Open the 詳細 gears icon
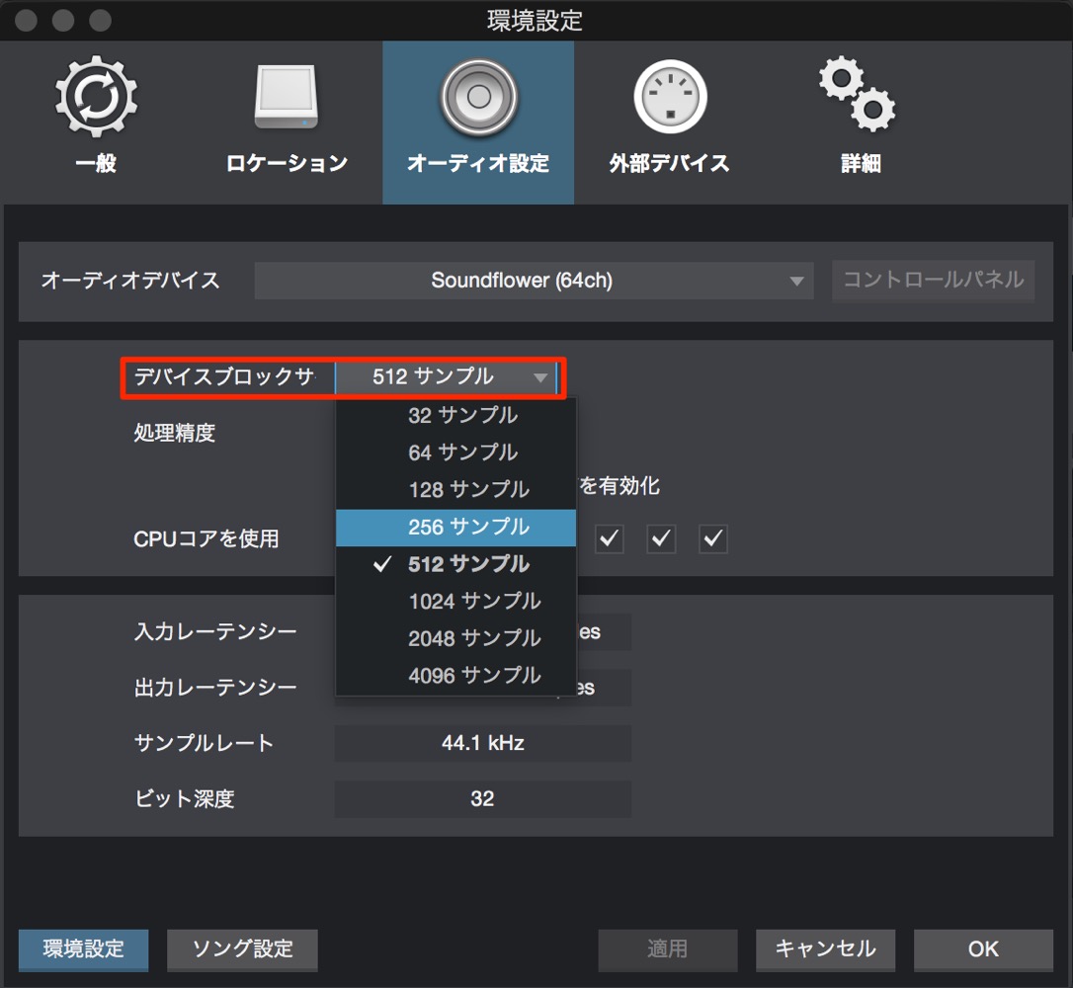The image size is (1073, 988). click(x=859, y=94)
